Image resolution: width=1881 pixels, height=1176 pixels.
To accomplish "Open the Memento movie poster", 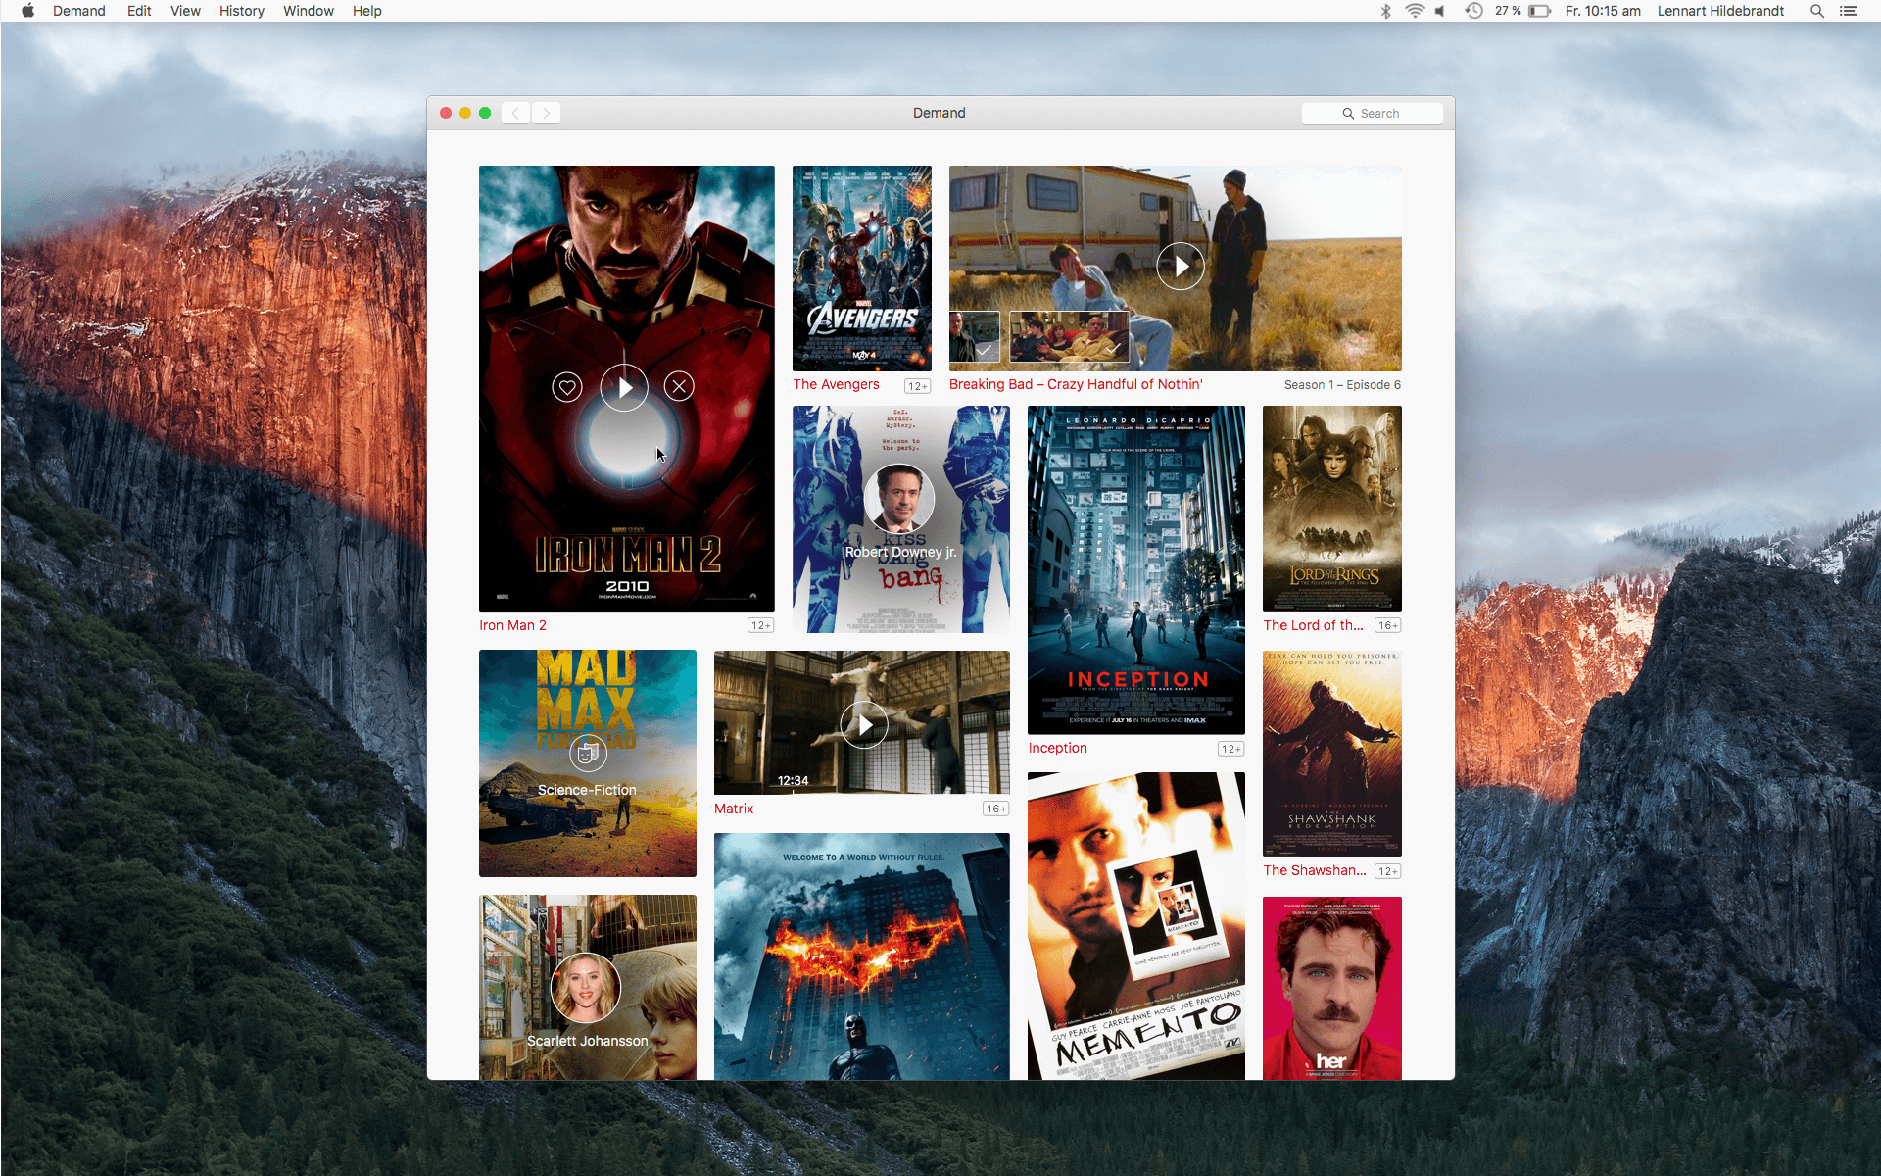I will coord(1136,926).
